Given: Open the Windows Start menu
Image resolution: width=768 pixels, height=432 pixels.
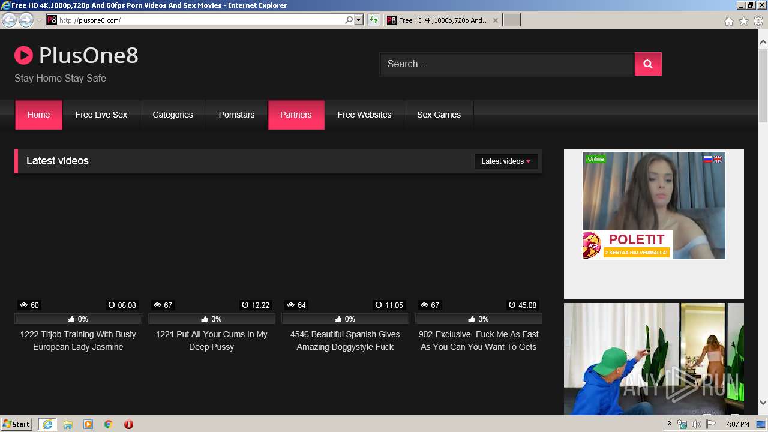Looking at the screenshot, I should pos(17,424).
